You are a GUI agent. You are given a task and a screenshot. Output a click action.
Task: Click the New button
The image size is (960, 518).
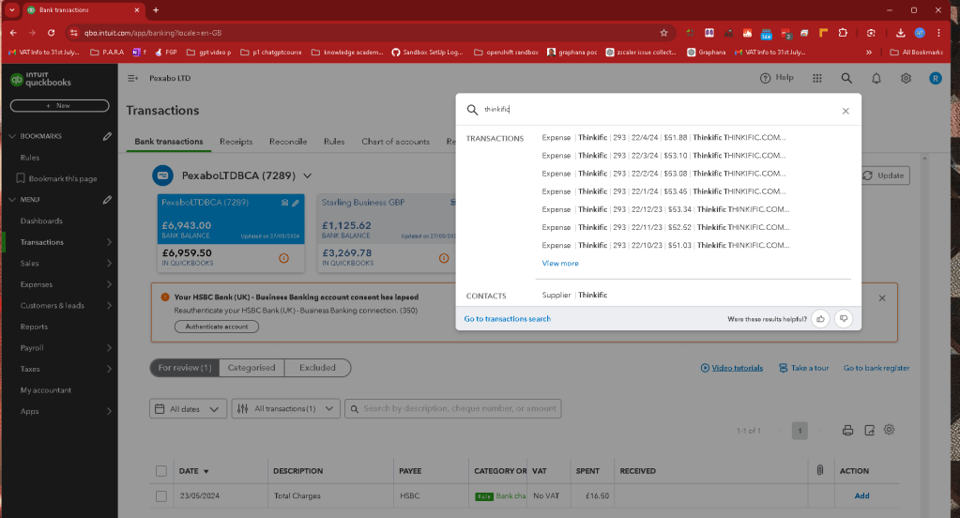coord(59,106)
